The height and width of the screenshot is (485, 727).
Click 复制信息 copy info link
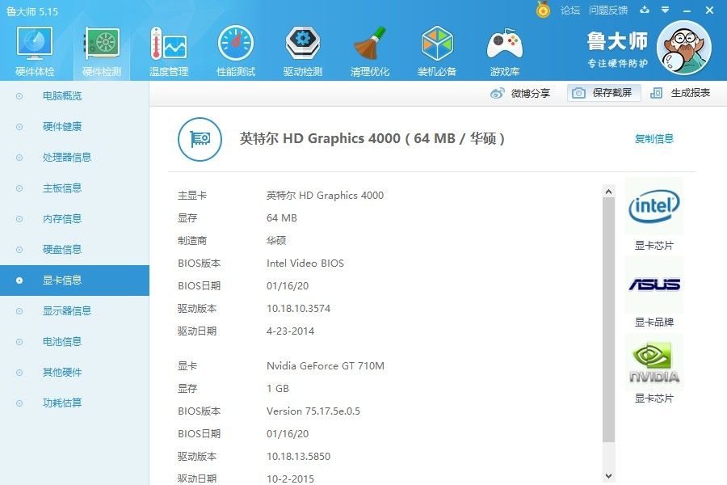click(x=653, y=139)
